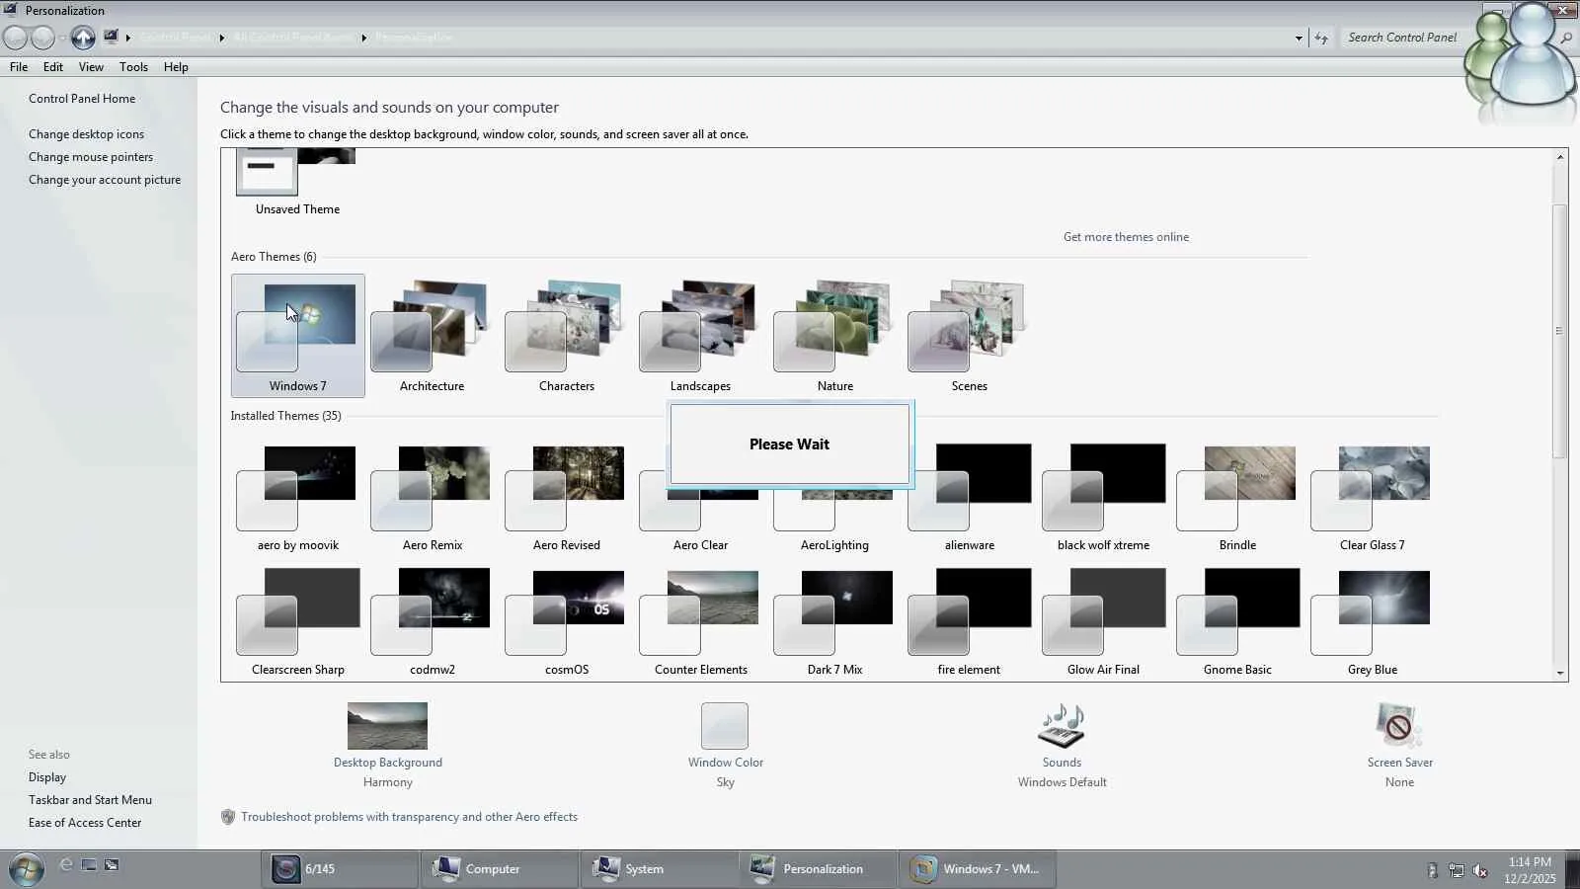
Task: Apply the Counter Elements theme
Action: (700, 621)
